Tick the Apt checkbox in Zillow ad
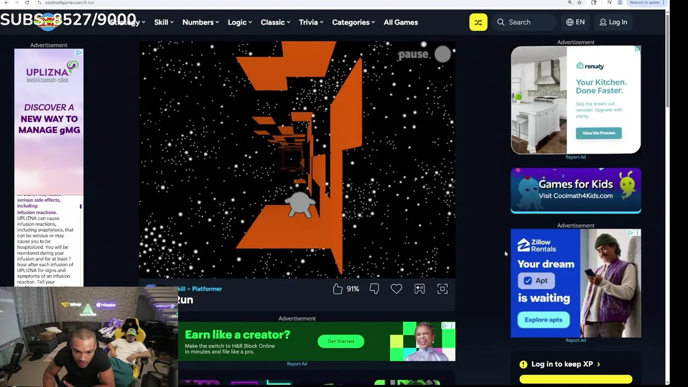This screenshot has height=387, width=688. 528,281
